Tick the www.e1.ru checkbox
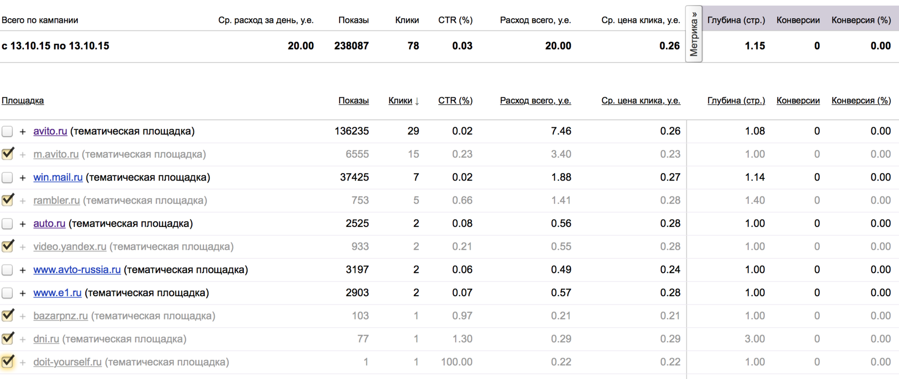Viewport: 899px width, 379px height. pyautogui.click(x=7, y=293)
